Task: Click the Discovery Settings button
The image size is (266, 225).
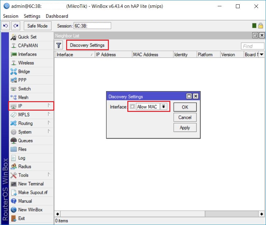Action: [x=87, y=45]
